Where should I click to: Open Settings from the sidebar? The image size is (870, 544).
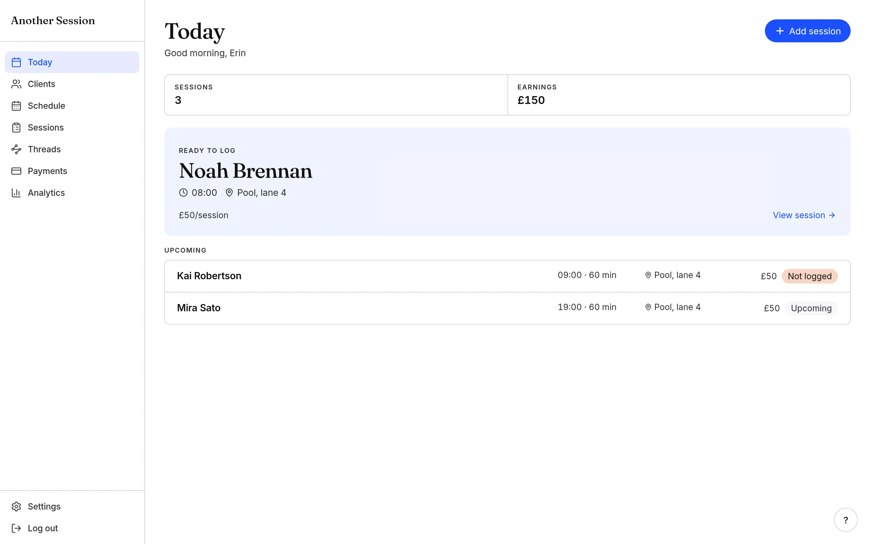(72, 507)
